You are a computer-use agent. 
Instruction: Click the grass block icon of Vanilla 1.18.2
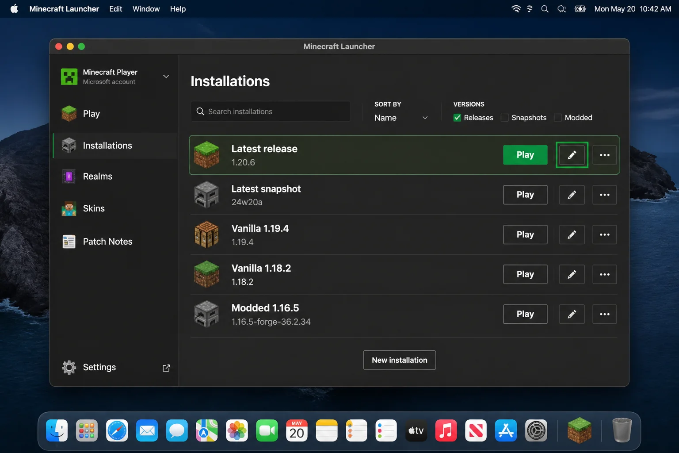pyautogui.click(x=206, y=274)
